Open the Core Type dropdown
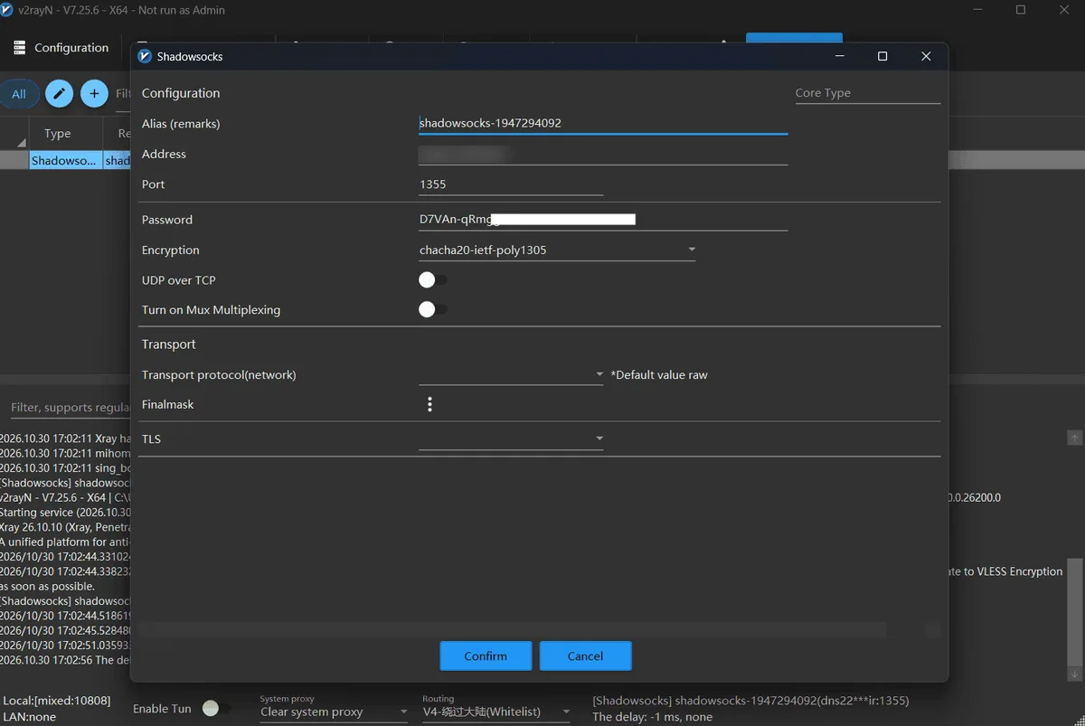This screenshot has width=1085, height=726. click(x=868, y=93)
